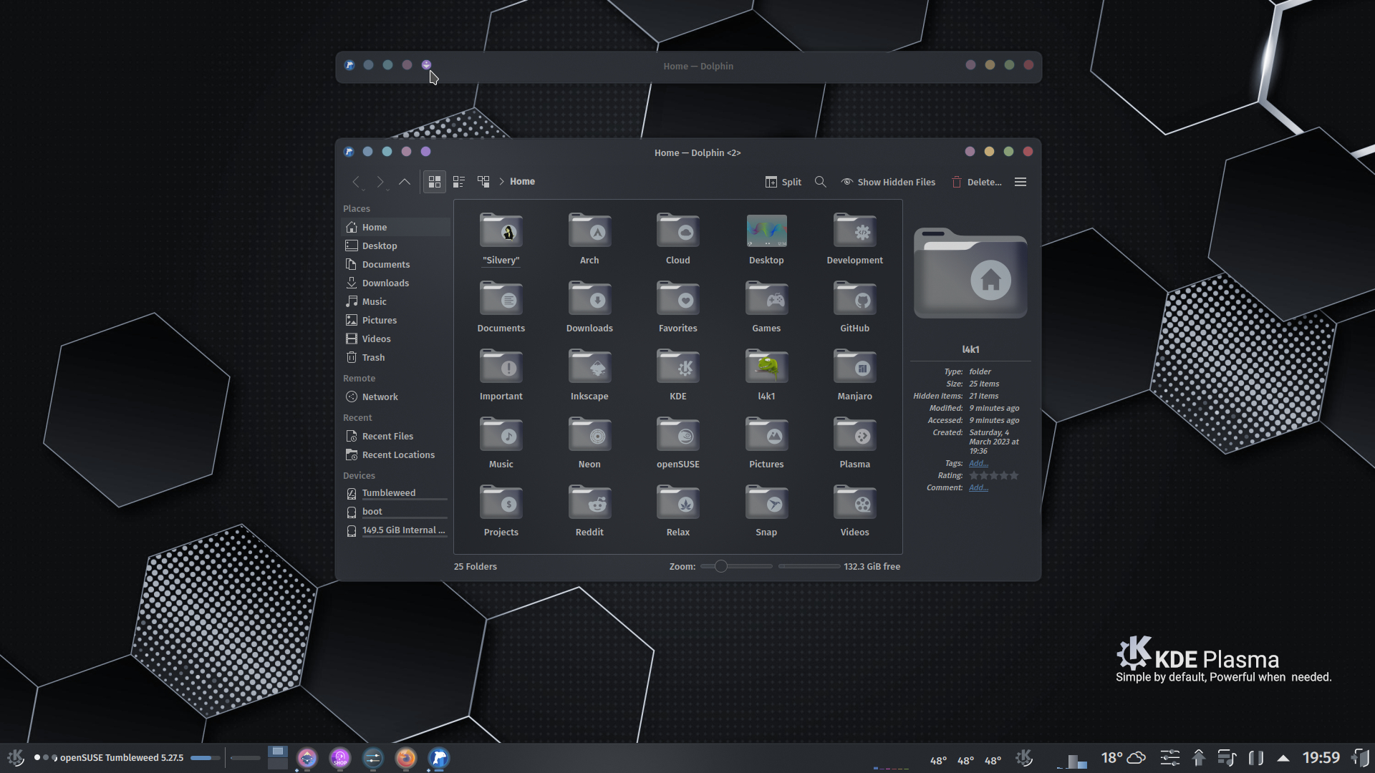Click Forward arrow with history dropdown
This screenshot has width=1375, height=773.
click(x=381, y=182)
